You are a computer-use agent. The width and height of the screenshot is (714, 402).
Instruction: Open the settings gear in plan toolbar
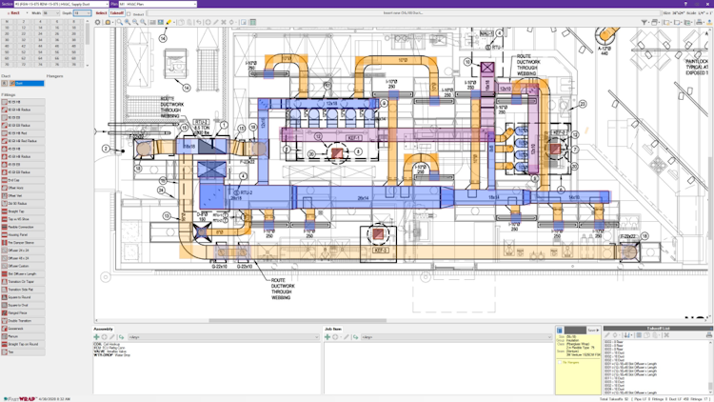tap(97, 22)
